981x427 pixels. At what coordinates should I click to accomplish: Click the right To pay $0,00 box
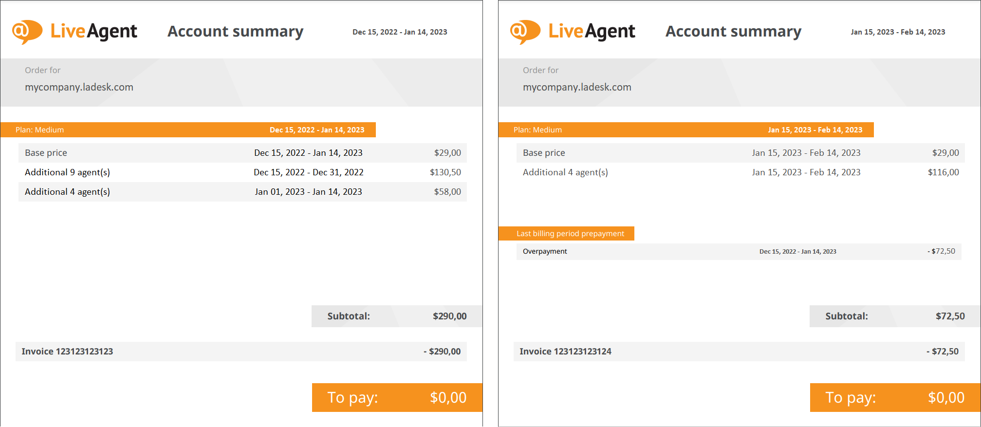pos(895,398)
